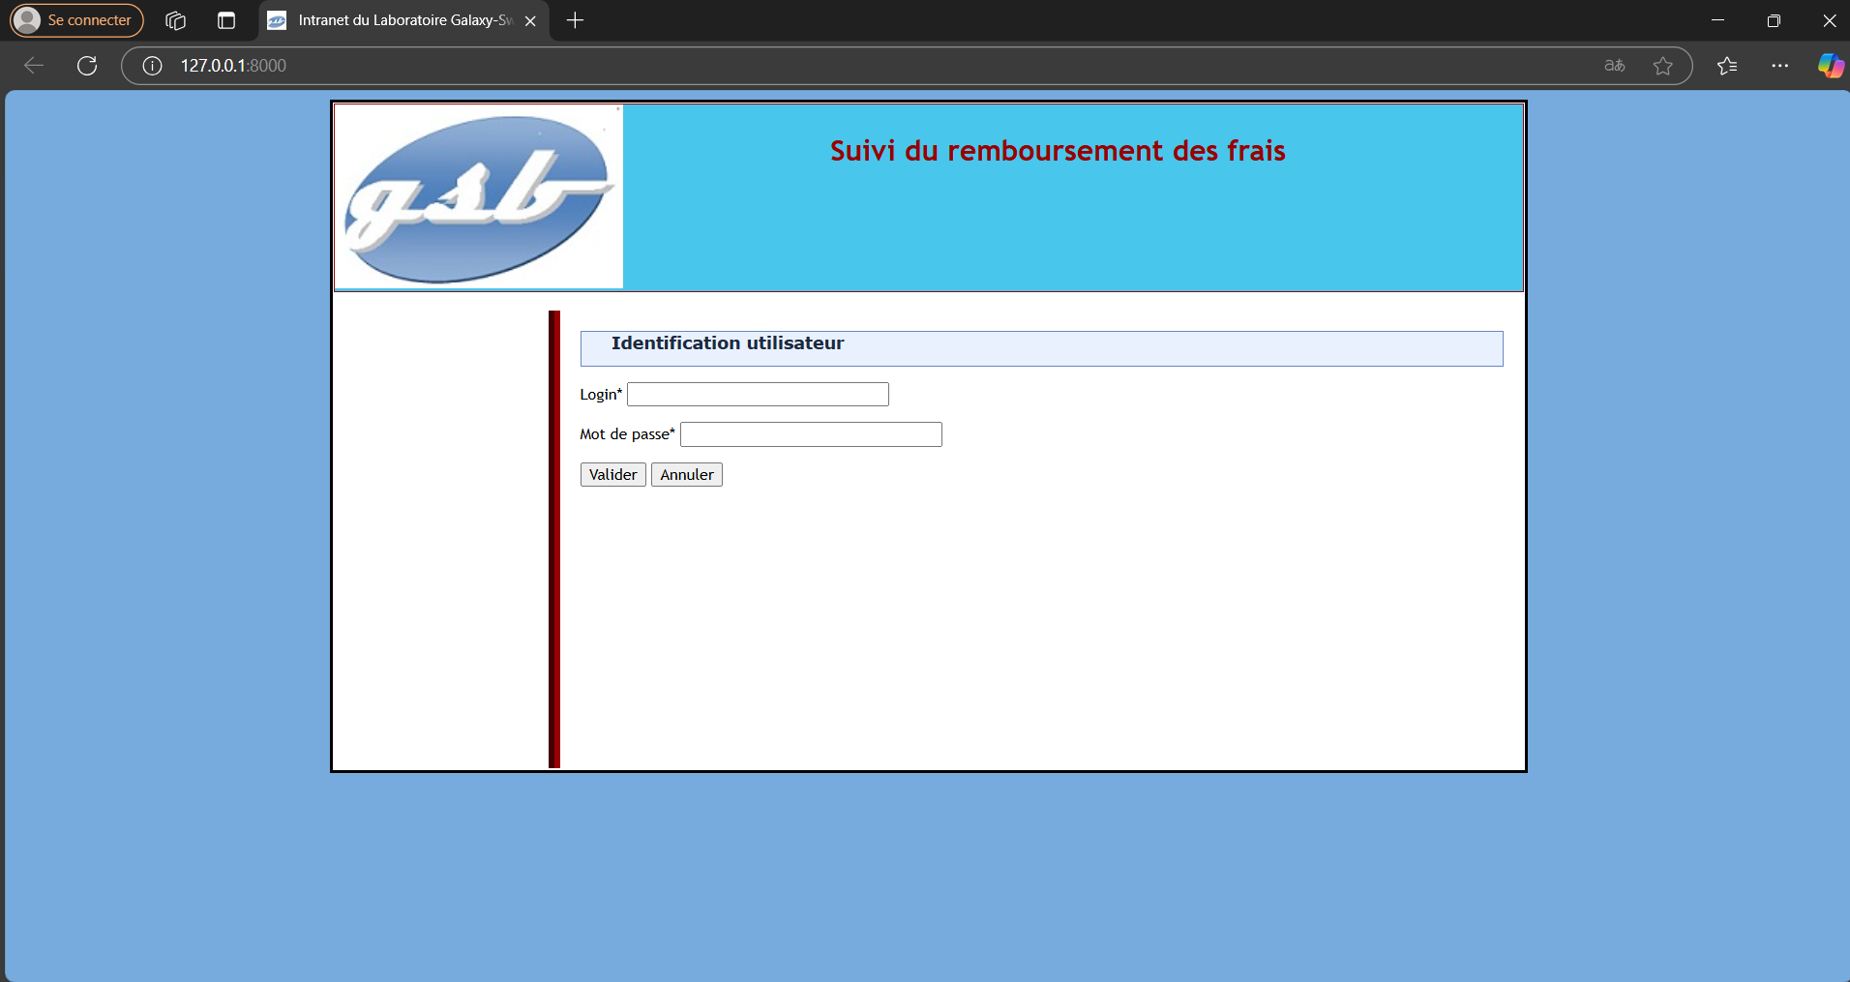
Task: View site information icon in address bar
Action: point(152,66)
